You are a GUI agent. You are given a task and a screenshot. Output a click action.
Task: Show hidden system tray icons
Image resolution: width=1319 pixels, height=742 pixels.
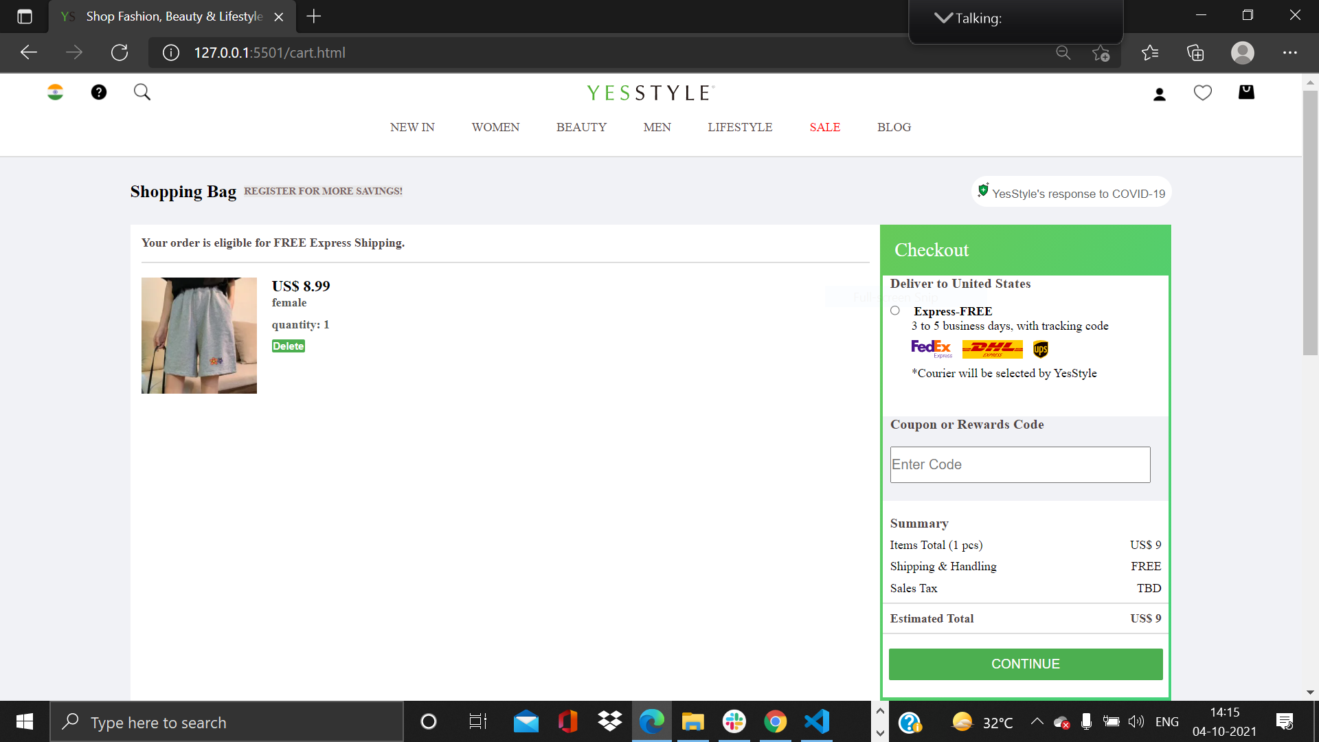(x=1037, y=721)
